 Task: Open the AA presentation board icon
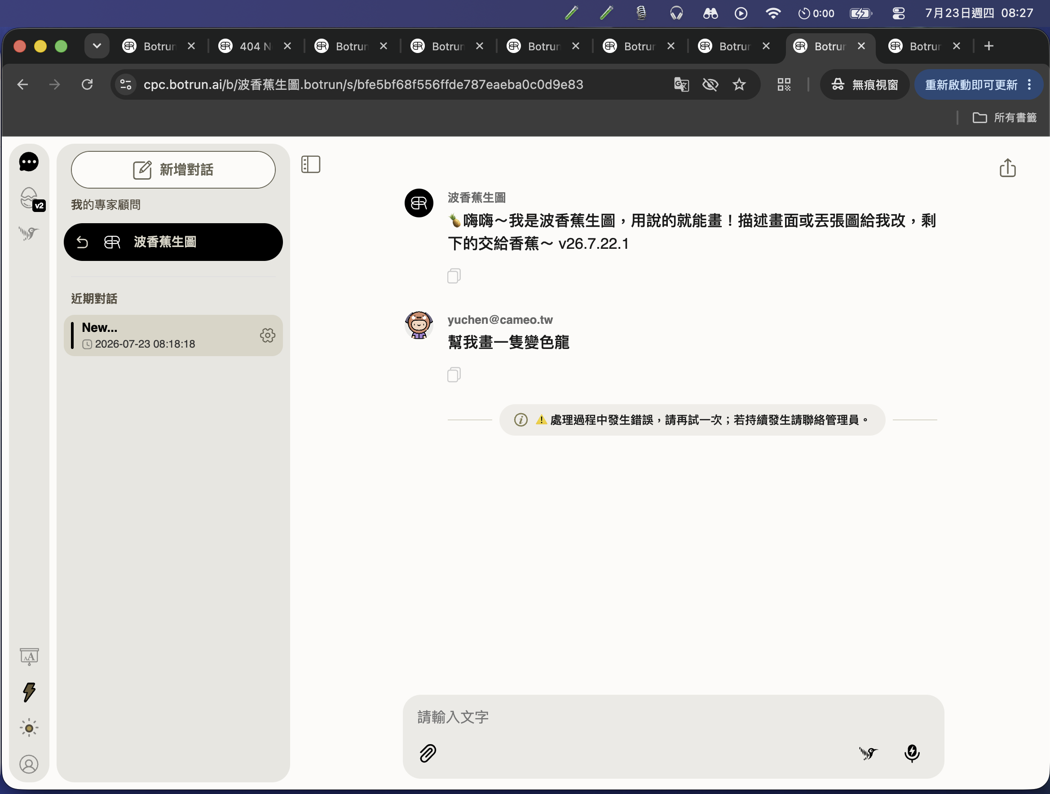30,657
